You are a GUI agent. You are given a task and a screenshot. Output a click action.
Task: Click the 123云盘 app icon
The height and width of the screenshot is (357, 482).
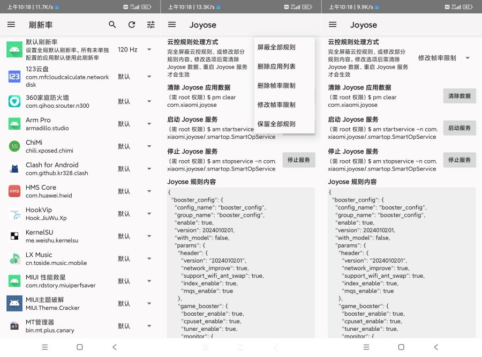14,76
